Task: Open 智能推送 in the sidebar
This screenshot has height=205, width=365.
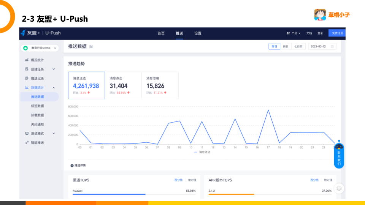Action: (37, 143)
